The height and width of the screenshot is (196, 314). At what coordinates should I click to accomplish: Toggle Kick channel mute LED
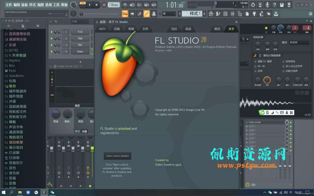click(x=52, y=32)
